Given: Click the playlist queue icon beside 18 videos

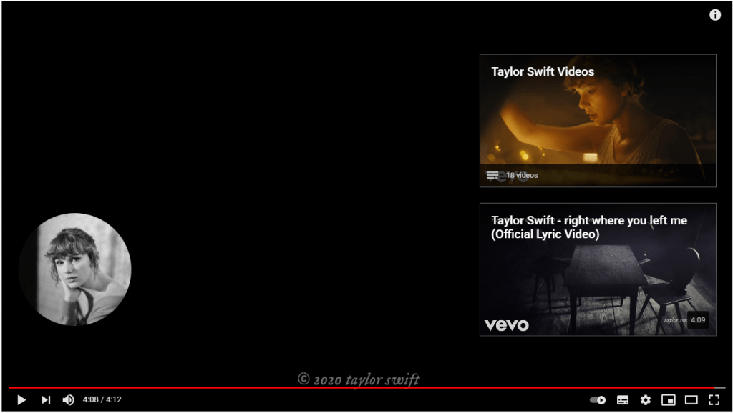Looking at the screenshot, I should [492, 176].
